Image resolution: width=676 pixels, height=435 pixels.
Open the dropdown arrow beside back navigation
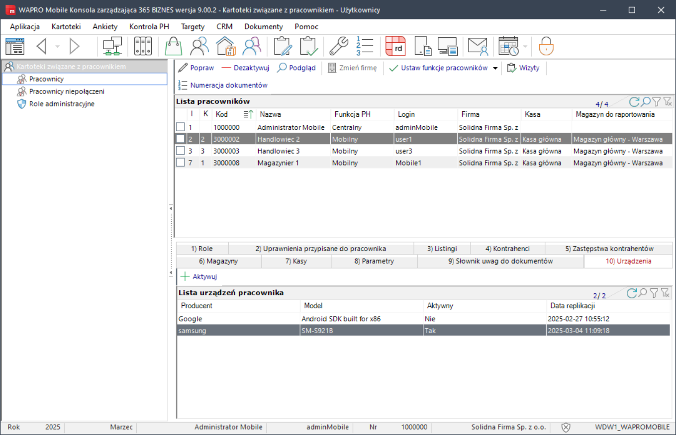coord(57,46)
